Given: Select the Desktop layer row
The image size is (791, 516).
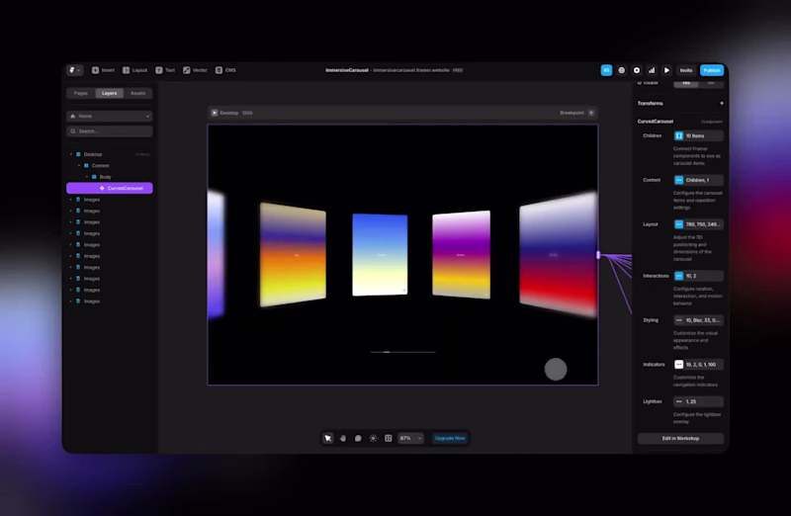Looking at the screenshot, I should pyautogui.click(x=110, y=154).
